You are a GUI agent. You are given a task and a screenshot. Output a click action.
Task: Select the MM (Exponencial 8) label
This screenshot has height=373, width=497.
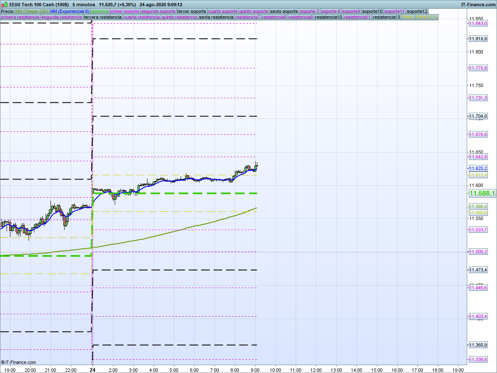70,11
